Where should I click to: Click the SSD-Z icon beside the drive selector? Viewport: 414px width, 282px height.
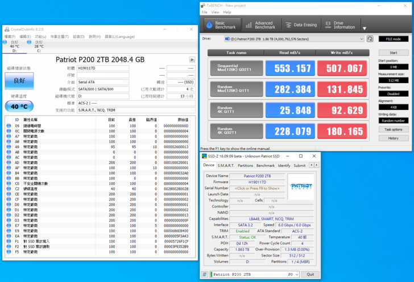tap(206, 274)
